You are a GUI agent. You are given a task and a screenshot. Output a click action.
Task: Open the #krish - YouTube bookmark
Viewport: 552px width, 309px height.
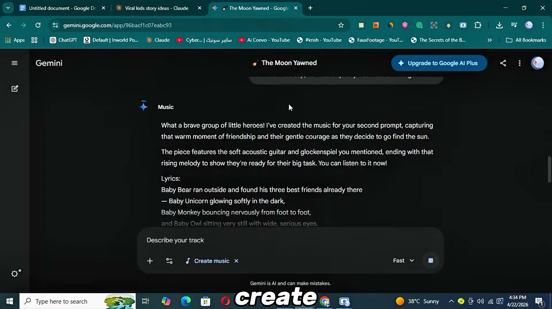point(319,40)
